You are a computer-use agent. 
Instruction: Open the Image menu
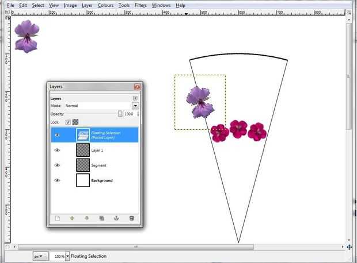click(x=70, y=5)
